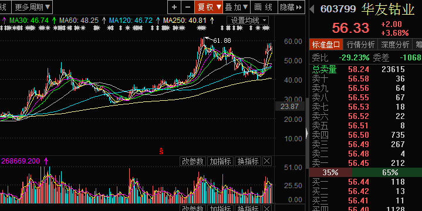Click the 加指标 add indicator button
422x211 pixels.
point(221,161)
